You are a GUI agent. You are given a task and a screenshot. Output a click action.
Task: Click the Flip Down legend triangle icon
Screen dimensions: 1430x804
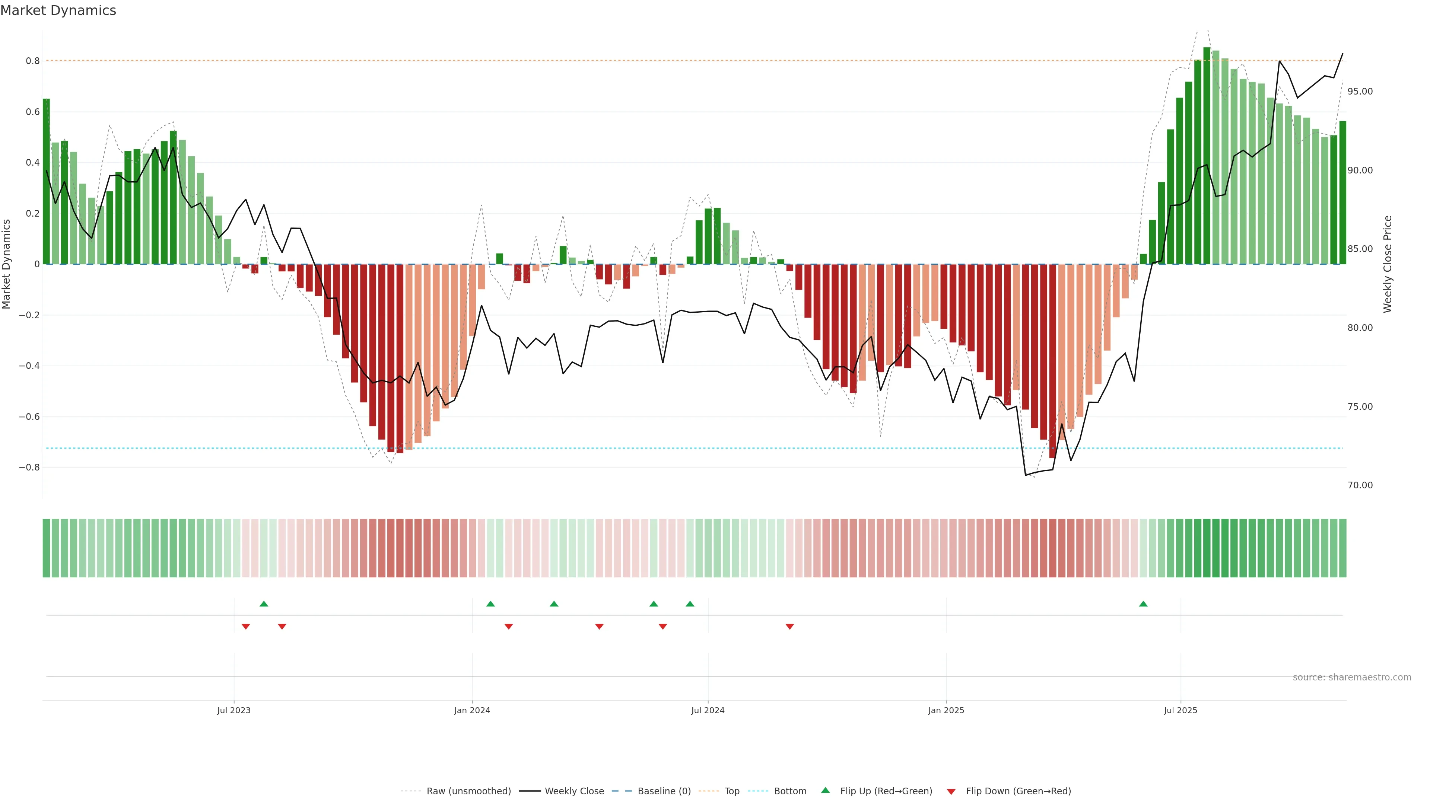(951, 791)
